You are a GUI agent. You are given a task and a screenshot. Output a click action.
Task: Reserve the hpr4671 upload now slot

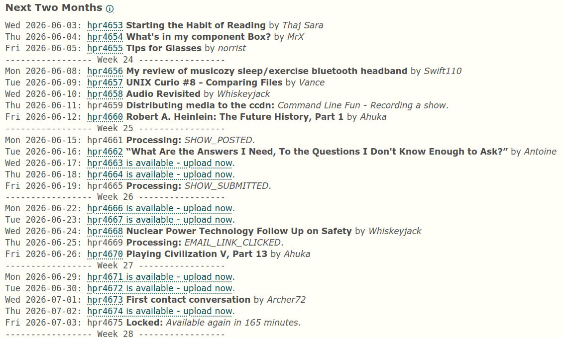(160, 277)
